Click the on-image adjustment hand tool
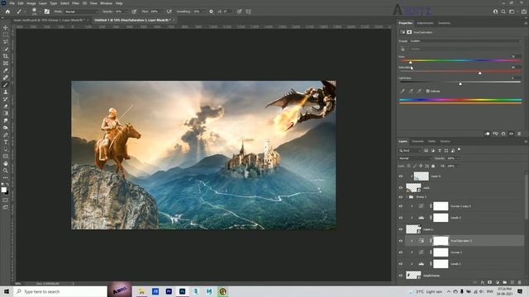This screenshot has height=297, width=529. [x=403, y=49]
